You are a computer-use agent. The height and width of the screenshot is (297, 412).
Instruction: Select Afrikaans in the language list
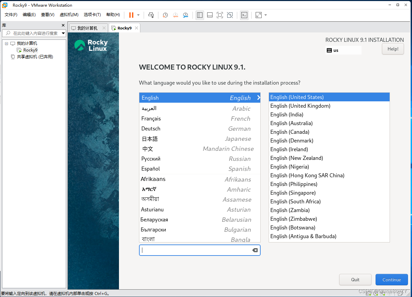(200, 179)
